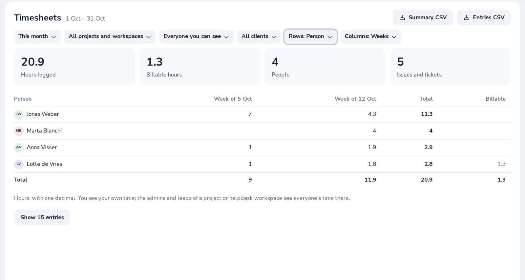Image resolution: width=525 pixels, height=280 pixels.
Task: Click the Timesheets page heading
Action: (37, 18)
